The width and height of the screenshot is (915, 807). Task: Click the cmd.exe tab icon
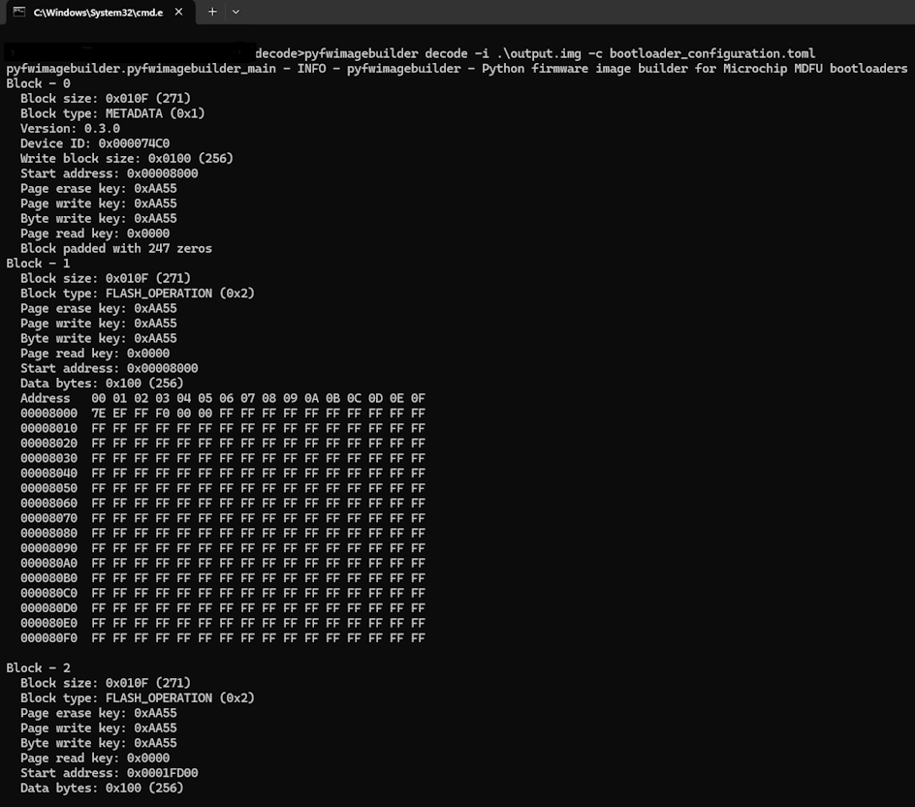(18, 12)
